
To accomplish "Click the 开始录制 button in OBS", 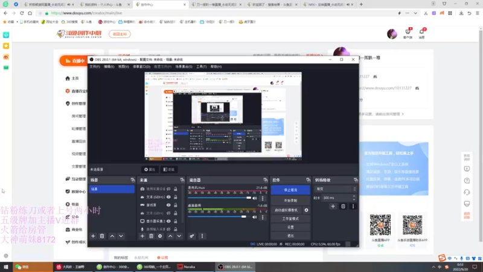I will tap(290, 201).
